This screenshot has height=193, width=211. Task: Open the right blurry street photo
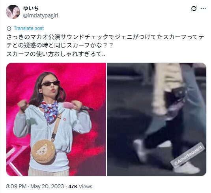coord(157,119)
